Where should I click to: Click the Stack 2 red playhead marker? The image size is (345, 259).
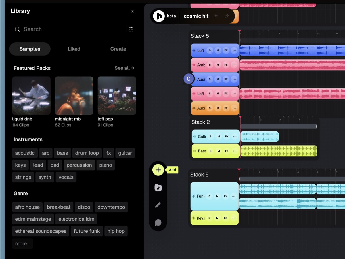tap(240, 117)
